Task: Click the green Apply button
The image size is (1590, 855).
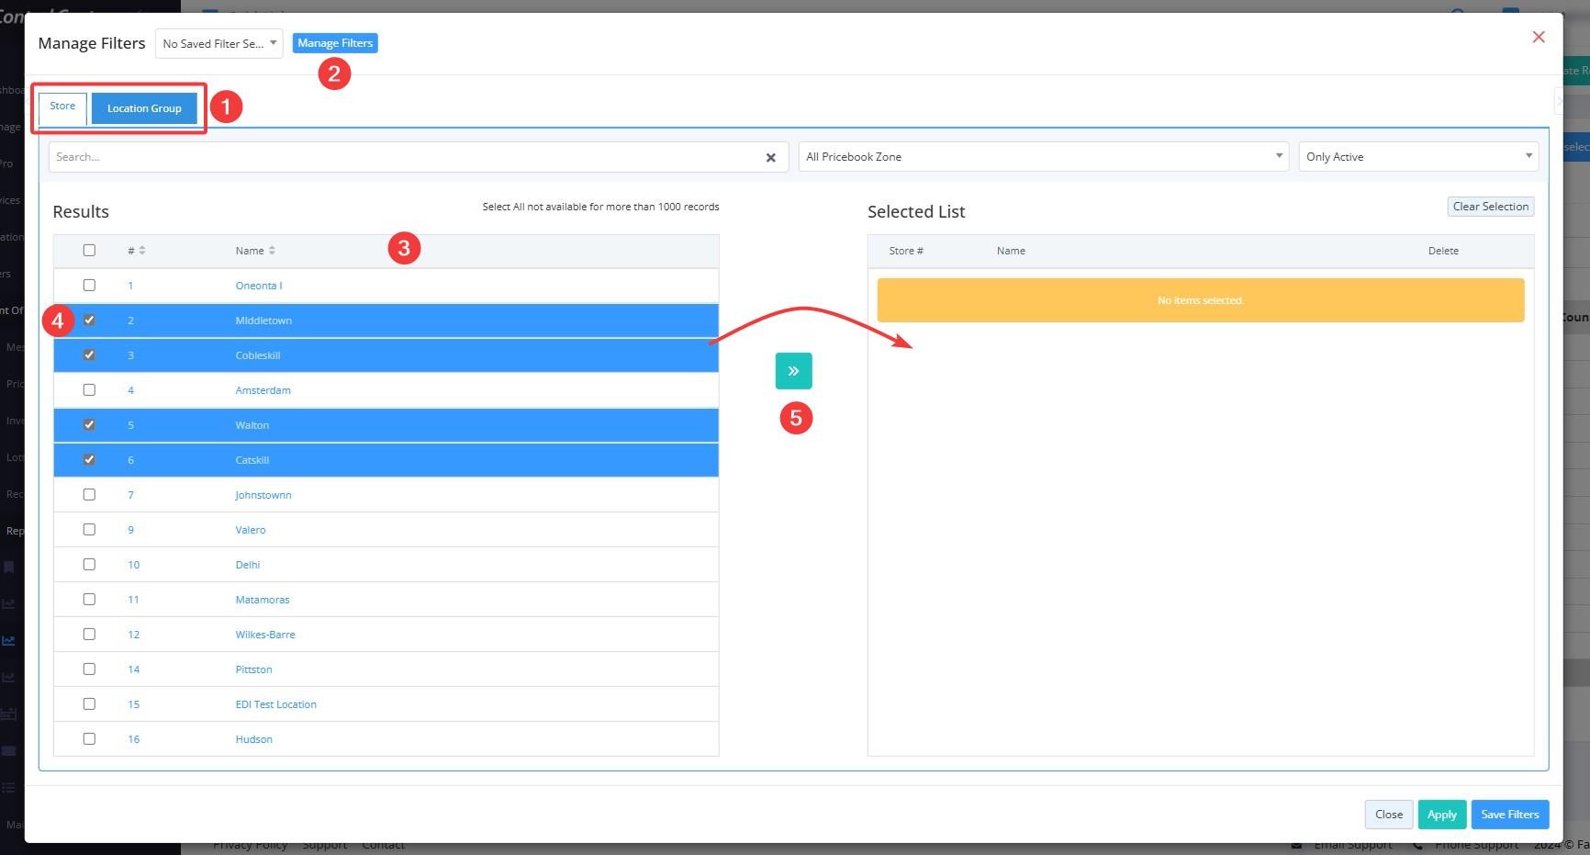Action: (x=1441, y=815)
